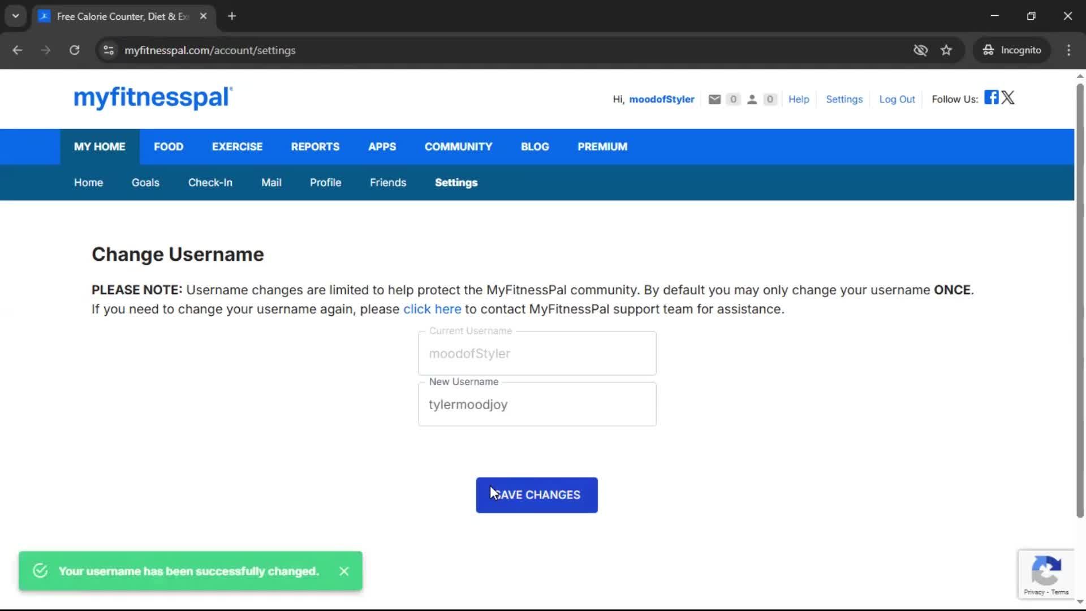Reload the page
1086x611 pixels.
[74, 50]
